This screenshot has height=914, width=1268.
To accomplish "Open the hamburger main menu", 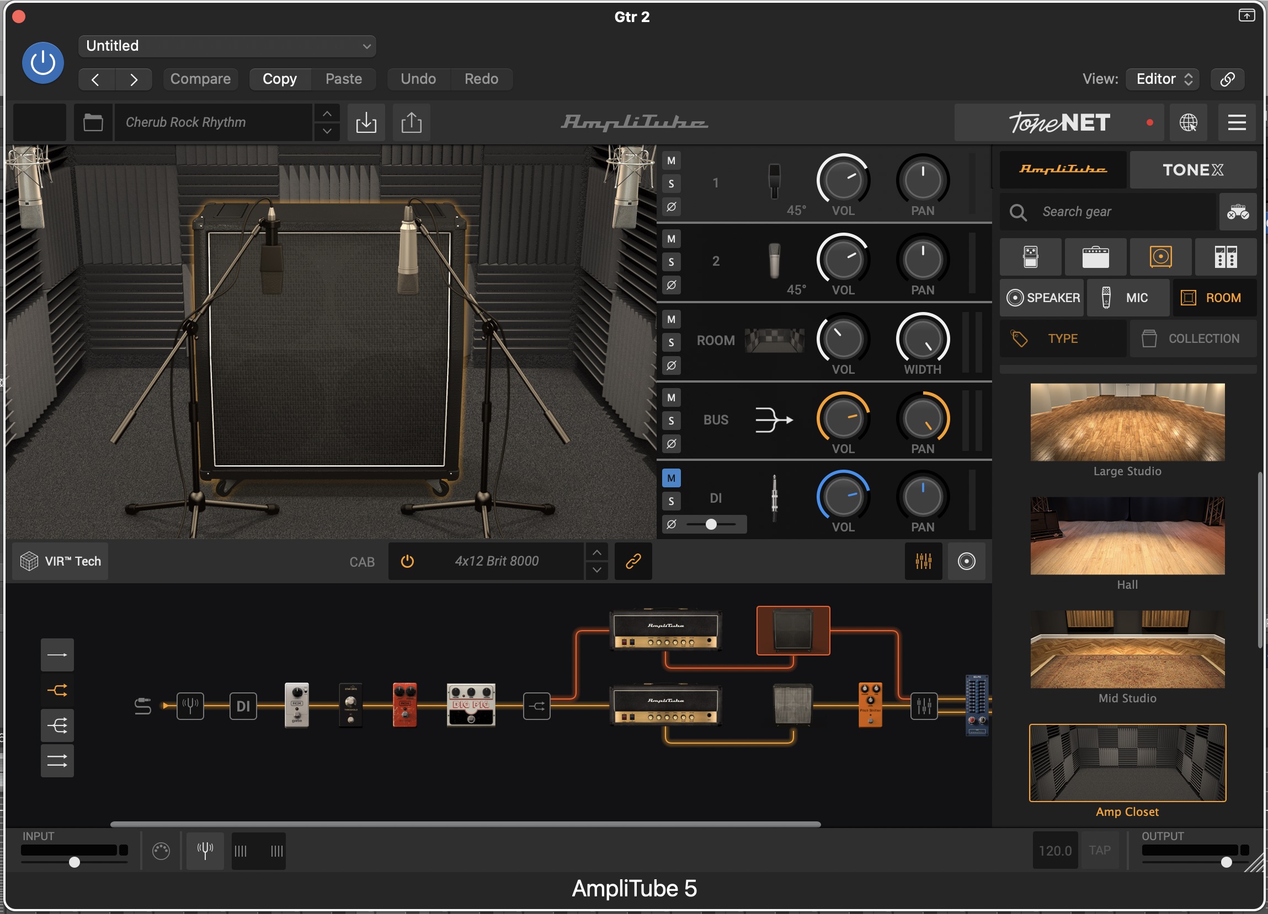I will [1237, 122].
